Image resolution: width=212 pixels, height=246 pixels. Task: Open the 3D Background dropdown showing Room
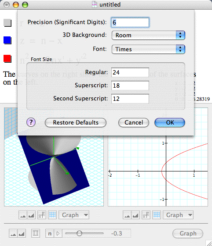click(x=148, y=36)
